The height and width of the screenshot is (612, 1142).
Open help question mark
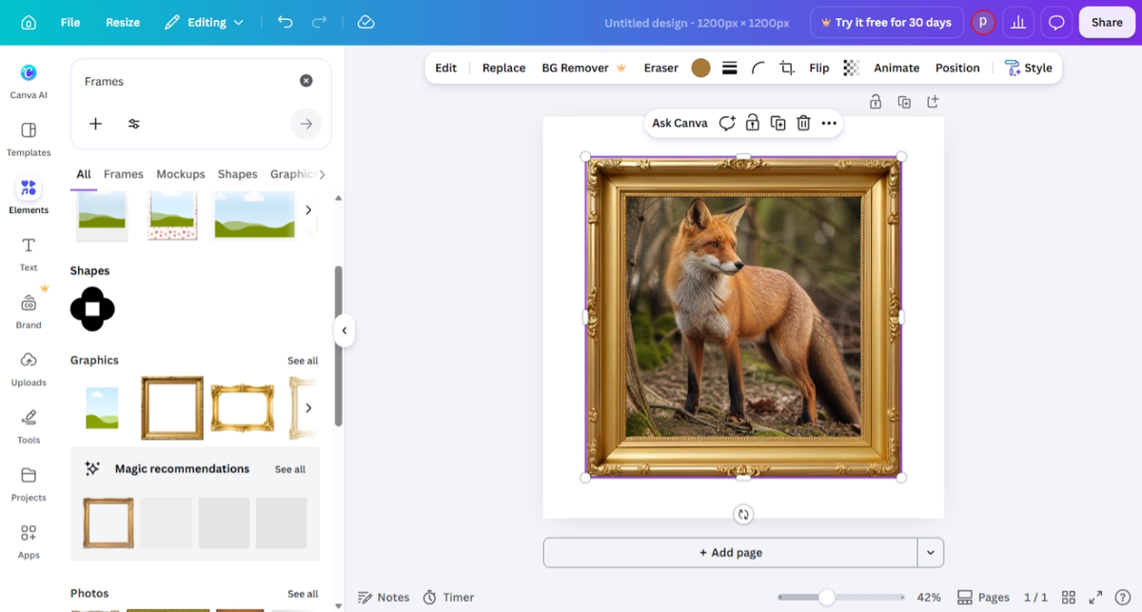[1122, 597]
